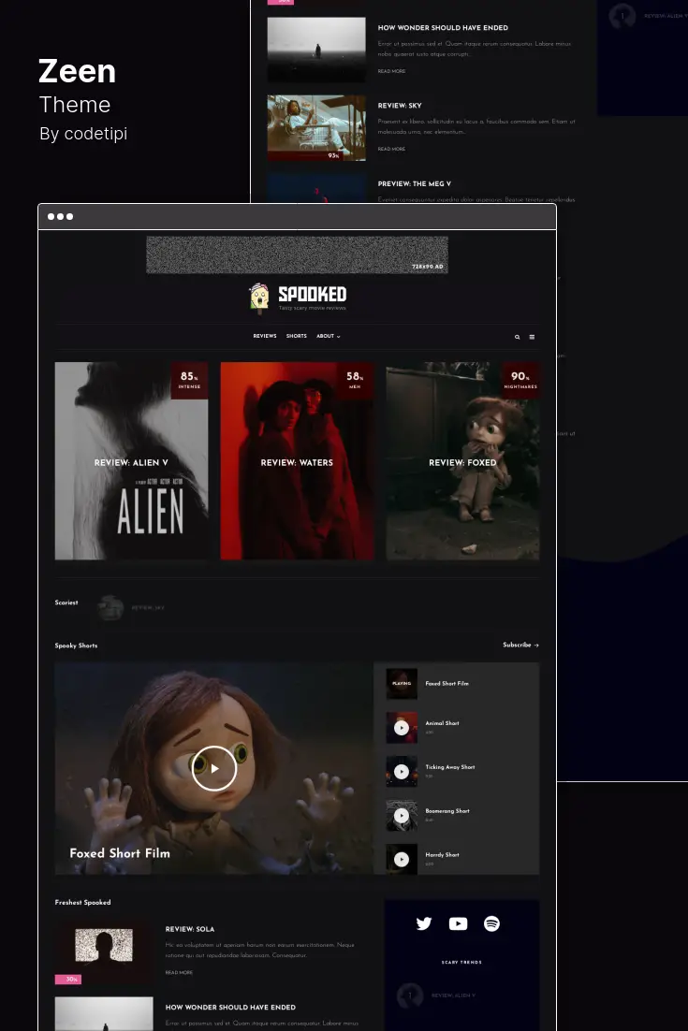Open the Review: Waters card

pyautogui.click(x=297, y=461)
